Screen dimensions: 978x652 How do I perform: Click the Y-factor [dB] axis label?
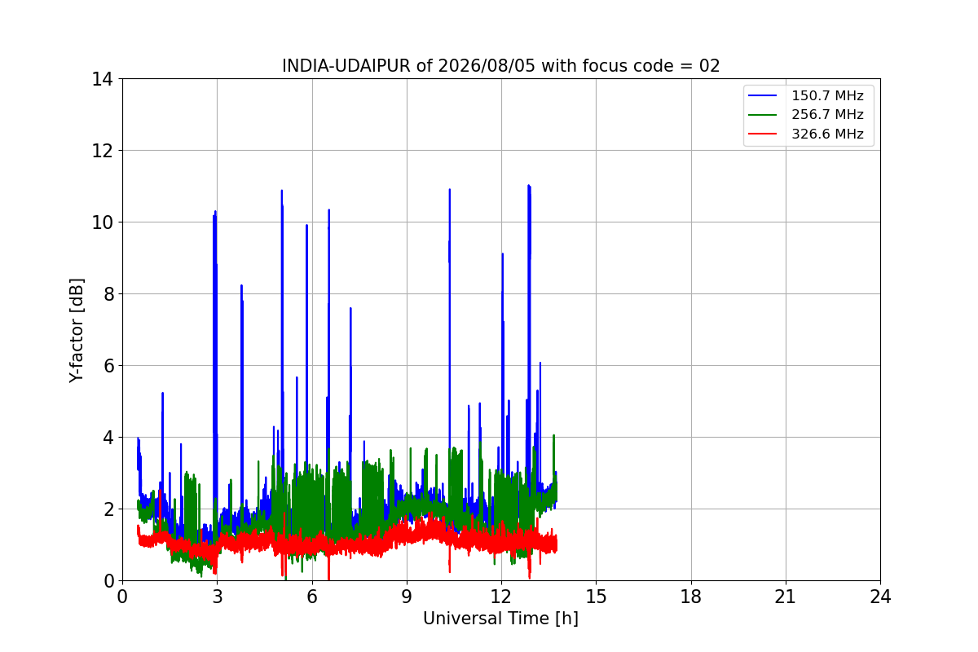pyautogui.click(x=77, y=330)
